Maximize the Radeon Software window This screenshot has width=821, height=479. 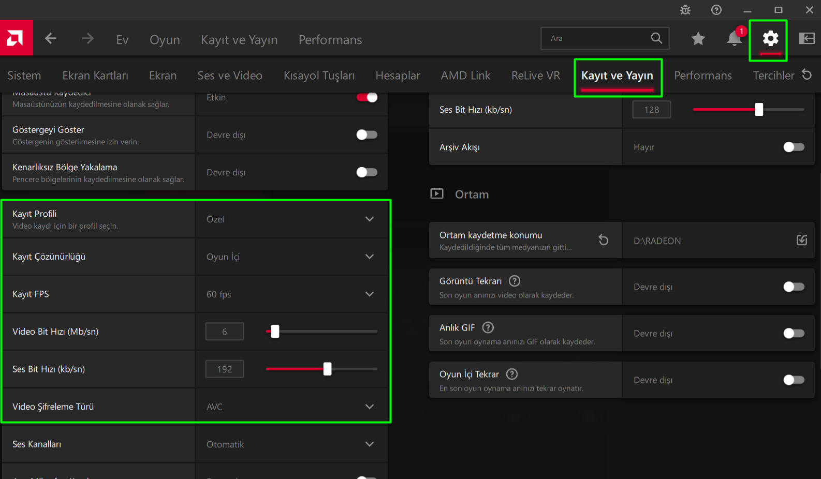point(779,10)
